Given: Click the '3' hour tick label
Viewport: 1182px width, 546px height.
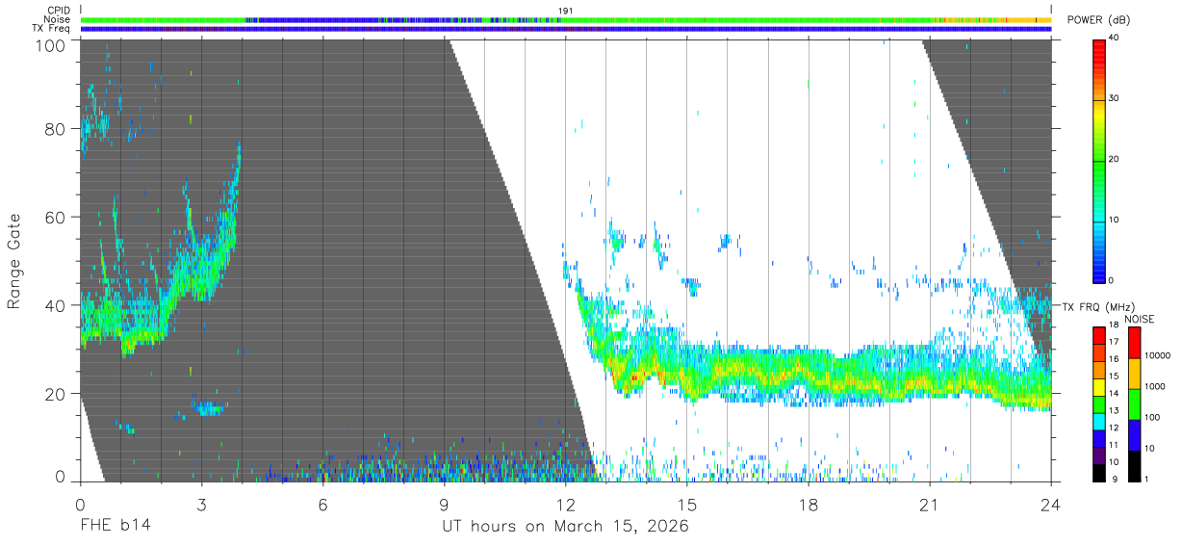Looking at the screenshot, I should (201, 504).
